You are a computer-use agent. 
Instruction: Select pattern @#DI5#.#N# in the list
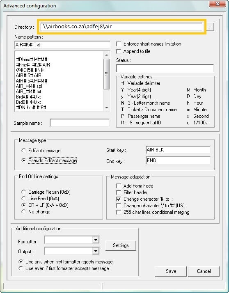(x=30, y=70)
